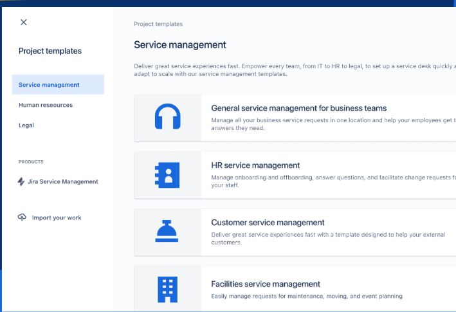Choose the Customer service management template title
The height and width of the screenshot is (312, 456).
pyautogui.click(x=268, y=223)
